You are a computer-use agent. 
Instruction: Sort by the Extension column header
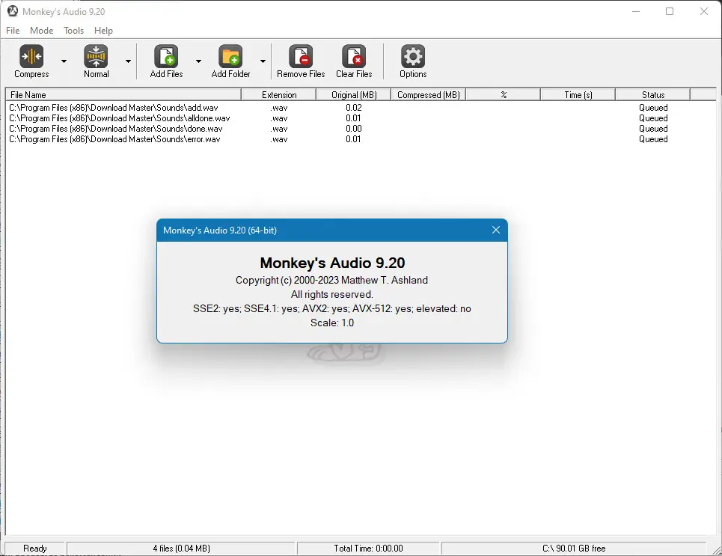279,94
